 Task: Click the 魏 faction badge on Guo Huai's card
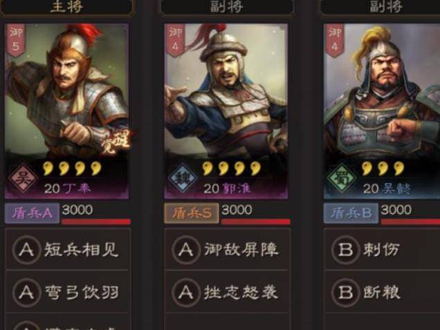183,177
